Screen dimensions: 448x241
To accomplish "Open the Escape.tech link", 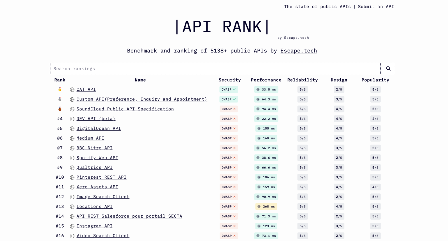I will 298,51.
